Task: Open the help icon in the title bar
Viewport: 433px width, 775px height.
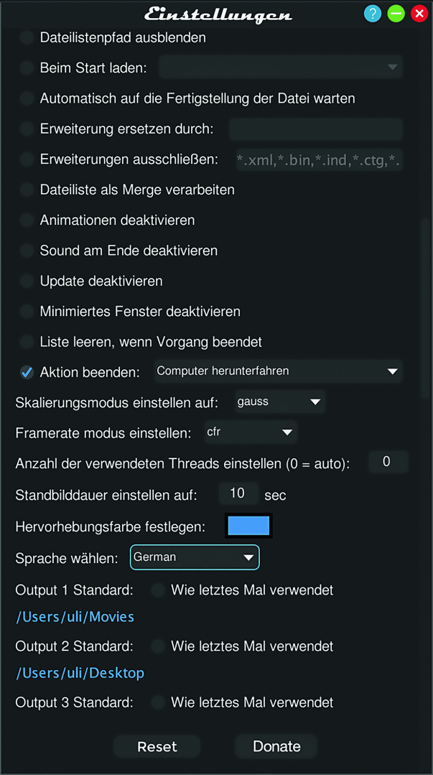Action: 372,13
